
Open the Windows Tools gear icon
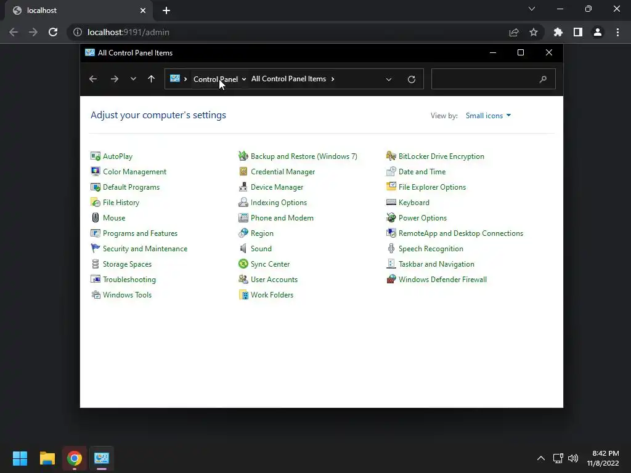click(x=96, y=295)
